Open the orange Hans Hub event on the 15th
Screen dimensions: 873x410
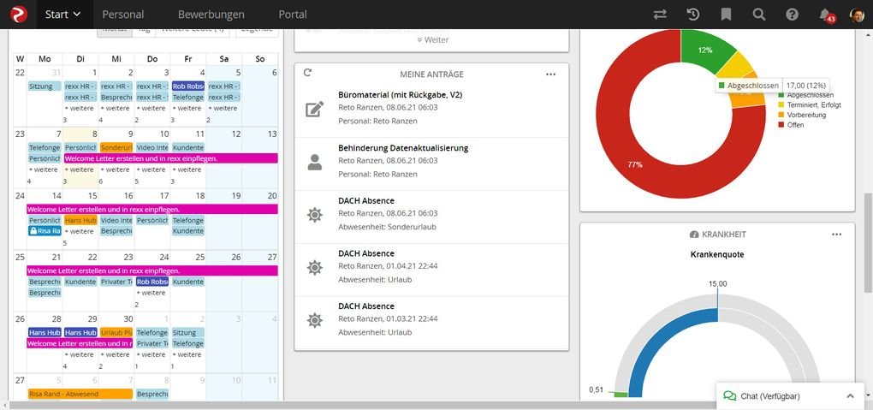pos(80,220)
